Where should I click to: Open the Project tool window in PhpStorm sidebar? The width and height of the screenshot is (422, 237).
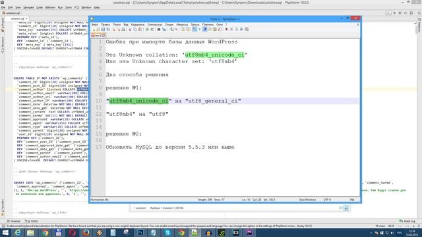pos(3,25)
